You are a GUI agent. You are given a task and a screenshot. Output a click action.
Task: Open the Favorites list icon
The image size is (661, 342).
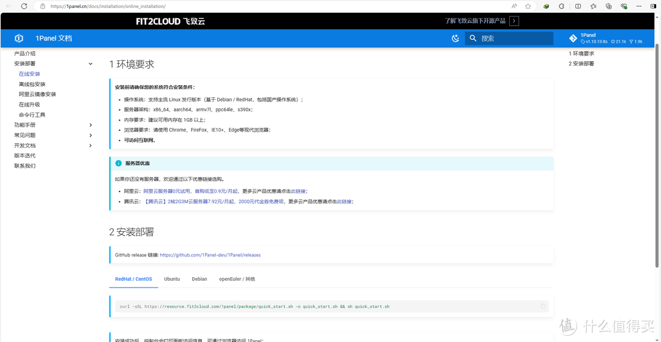(594, 6)
